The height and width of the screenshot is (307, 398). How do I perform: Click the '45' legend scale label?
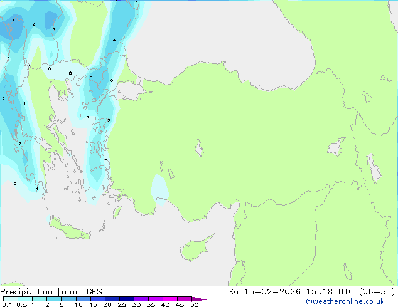pos(180,304)
